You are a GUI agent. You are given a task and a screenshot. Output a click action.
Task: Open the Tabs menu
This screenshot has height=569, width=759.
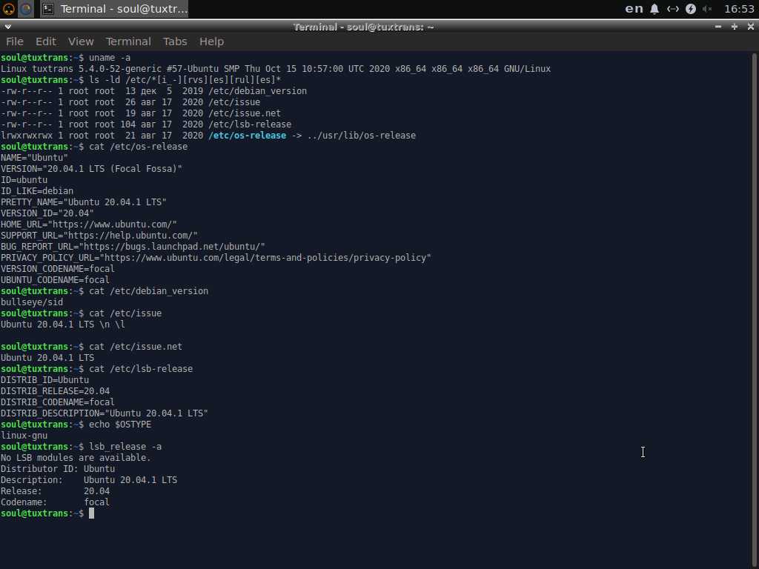point(175,41)
